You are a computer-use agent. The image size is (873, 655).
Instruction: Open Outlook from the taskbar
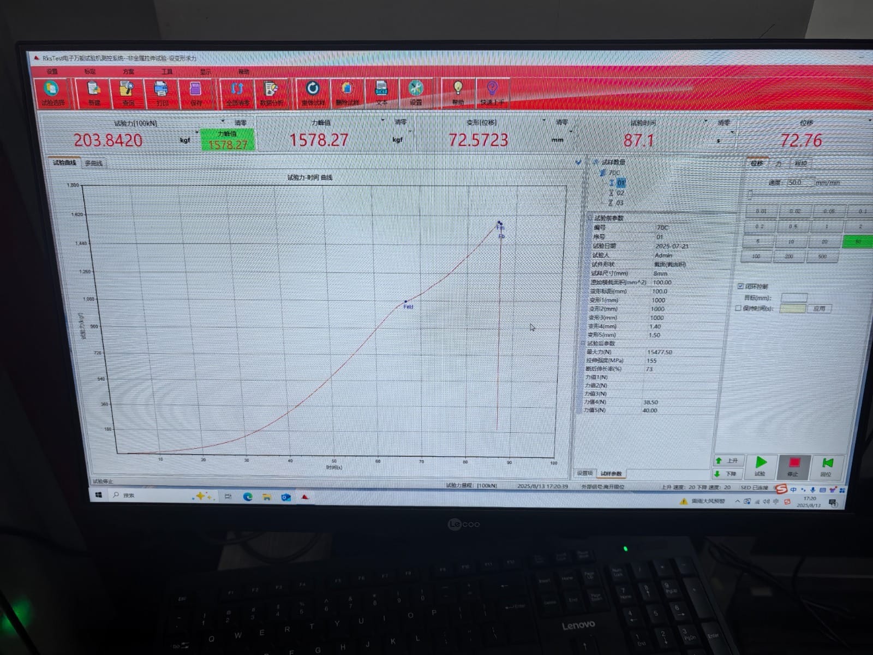(285, 497)
